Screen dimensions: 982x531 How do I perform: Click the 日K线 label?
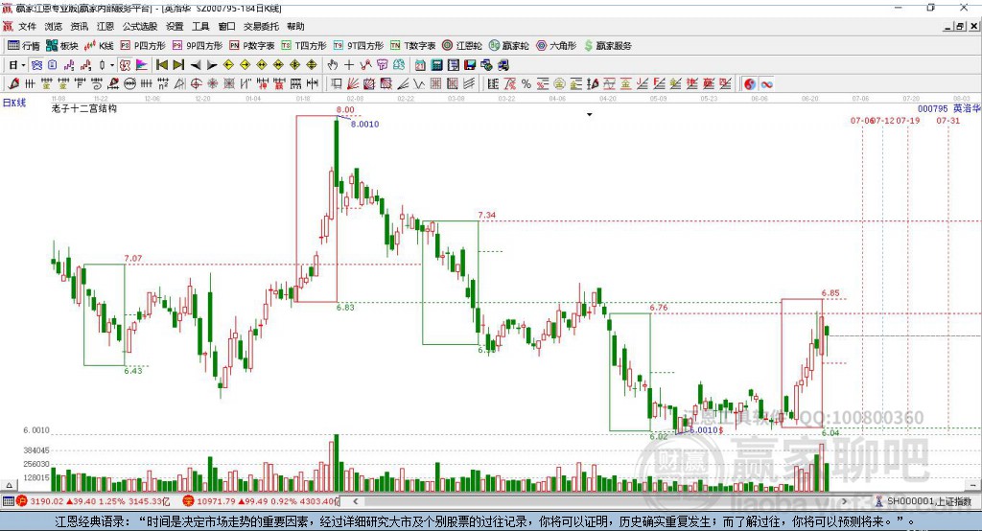[x=14, y=103]
